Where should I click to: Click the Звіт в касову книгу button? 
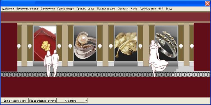(x=15, y=101)
